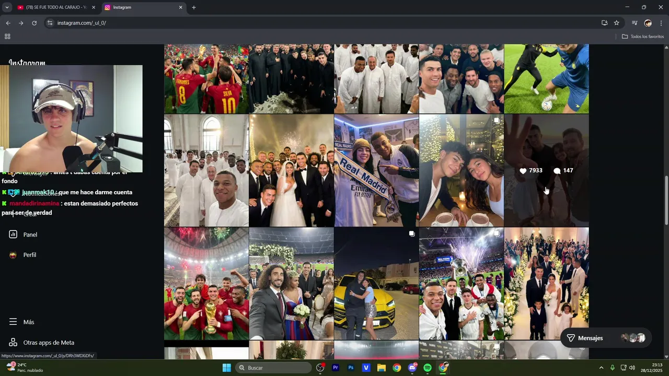Click the avatars on the Mensajes button

(x=633, y=338)
